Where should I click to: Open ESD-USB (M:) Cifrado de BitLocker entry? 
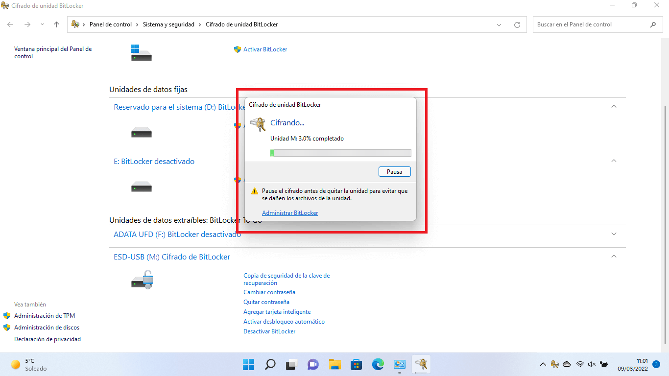click(x=172, y=257)
